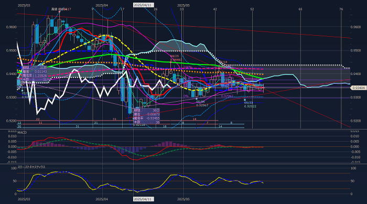367x204 pixels.
Task: Click the info box showing 期間 36日
Action: click(147, 116)
